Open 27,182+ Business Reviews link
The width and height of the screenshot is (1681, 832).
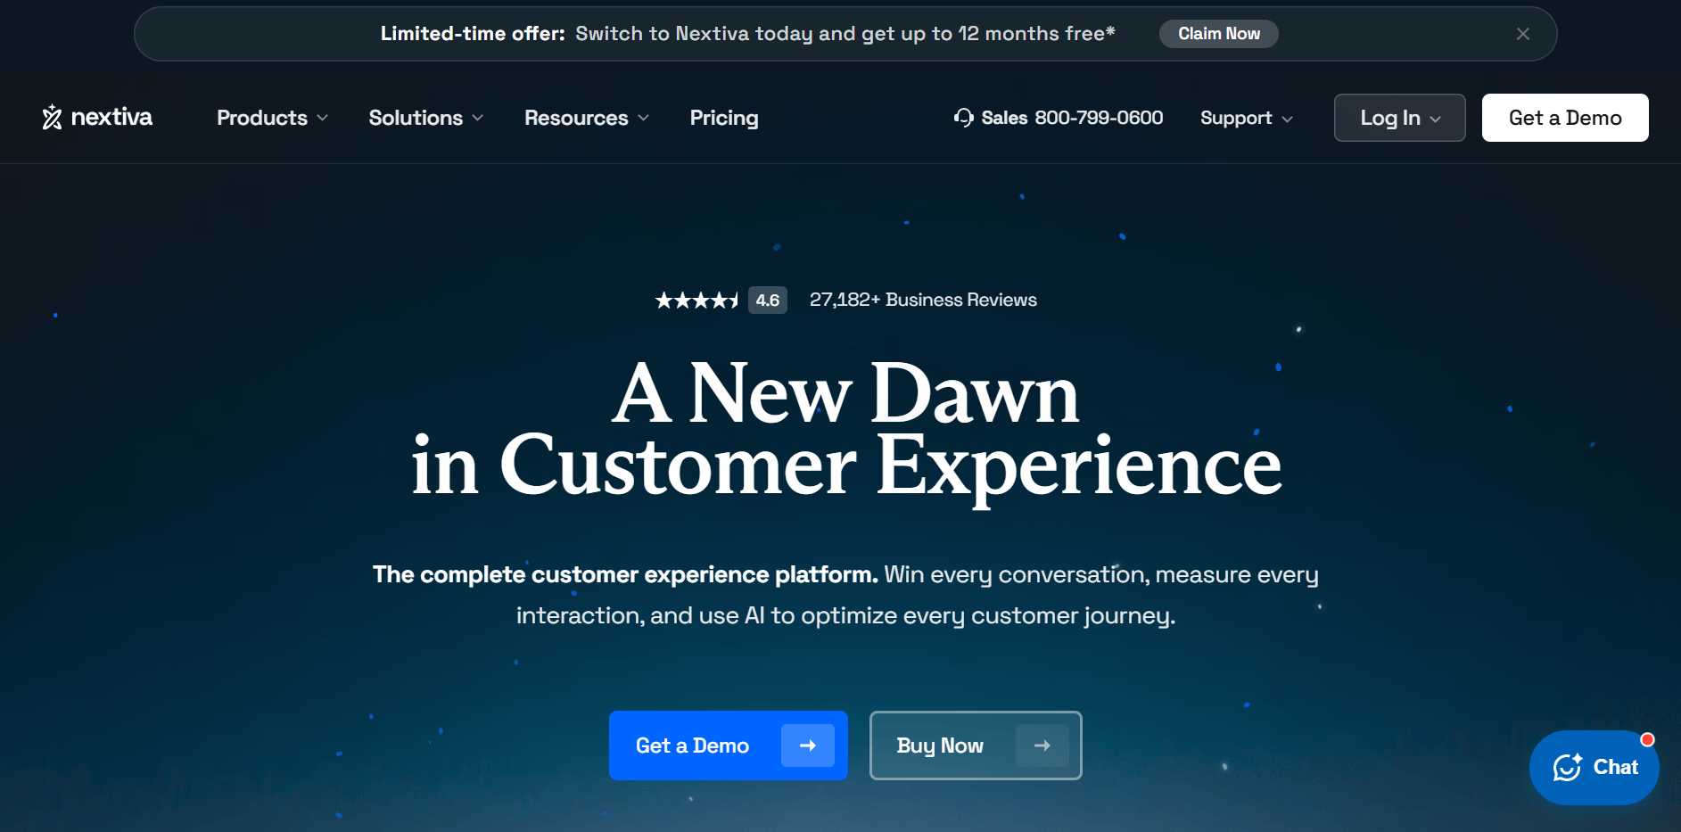tap(923, 300)
